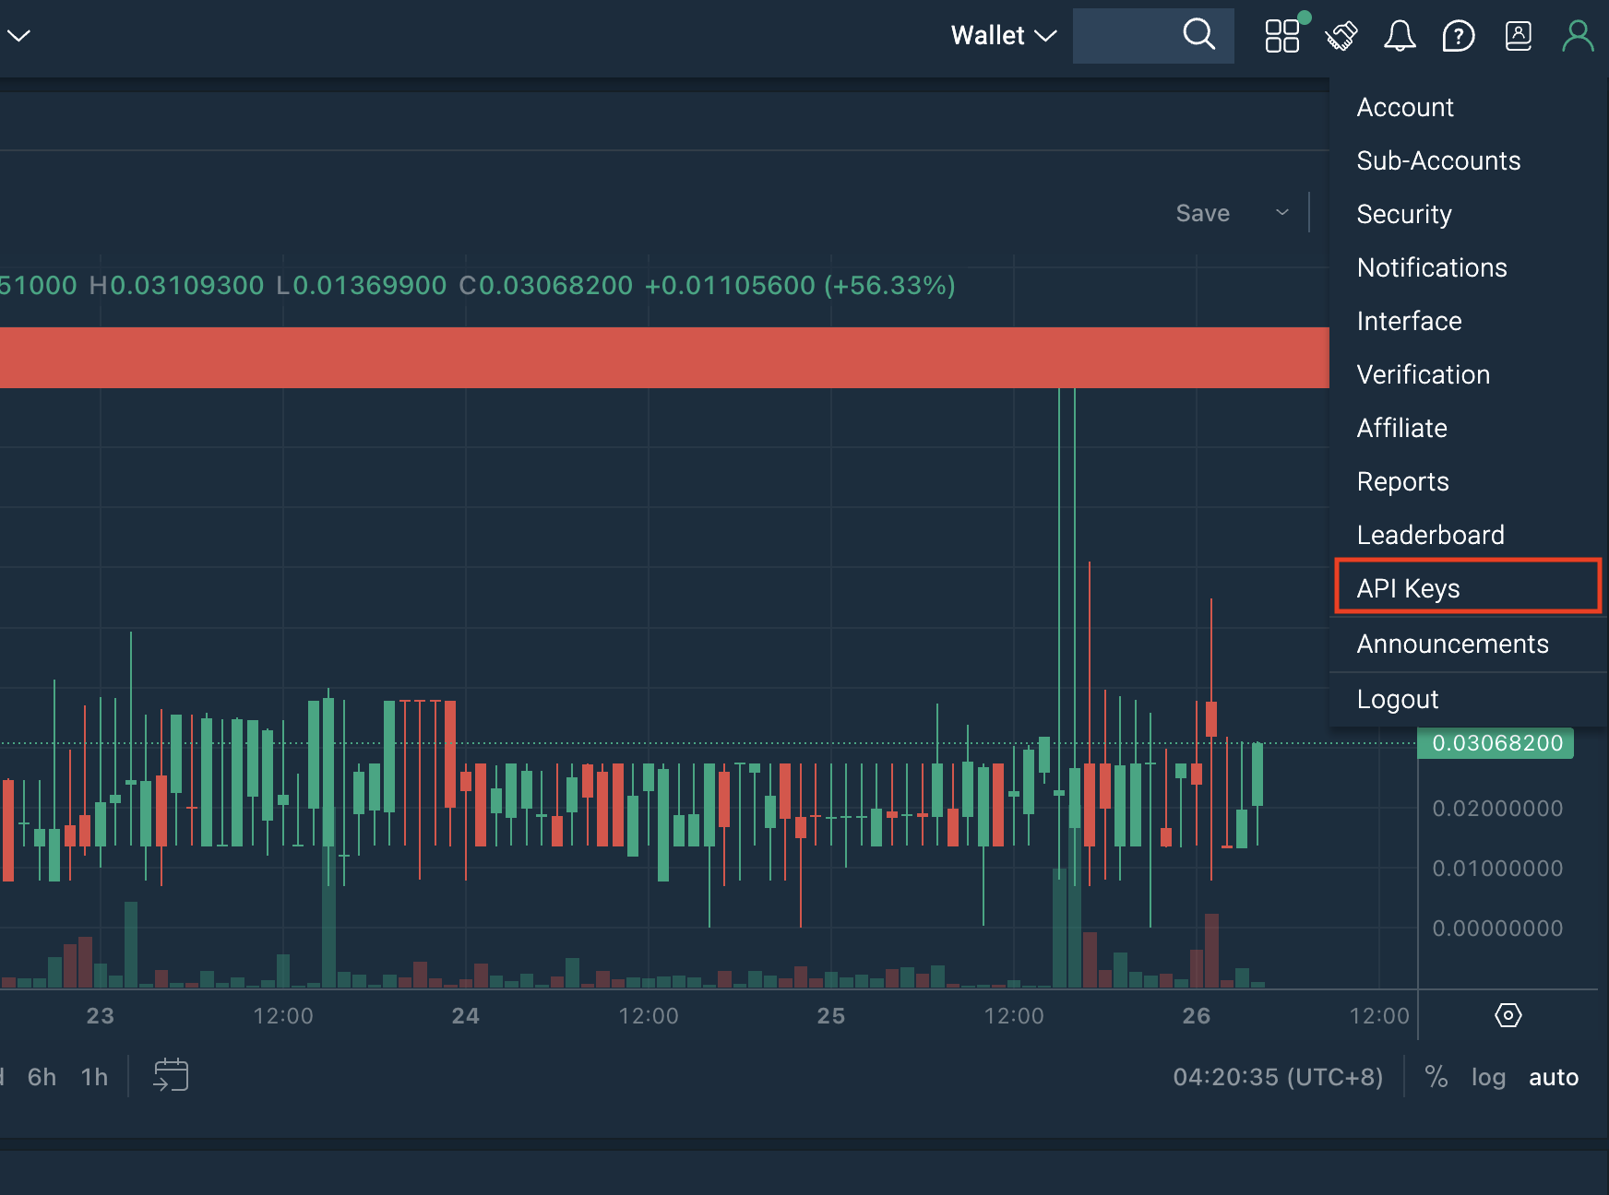This screenshot has width=1609, height=1195.
Task: Open the apps grid icon
Action: click(1282, 36)
